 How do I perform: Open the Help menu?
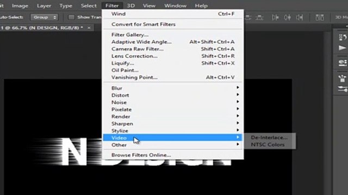pos(201,6)
